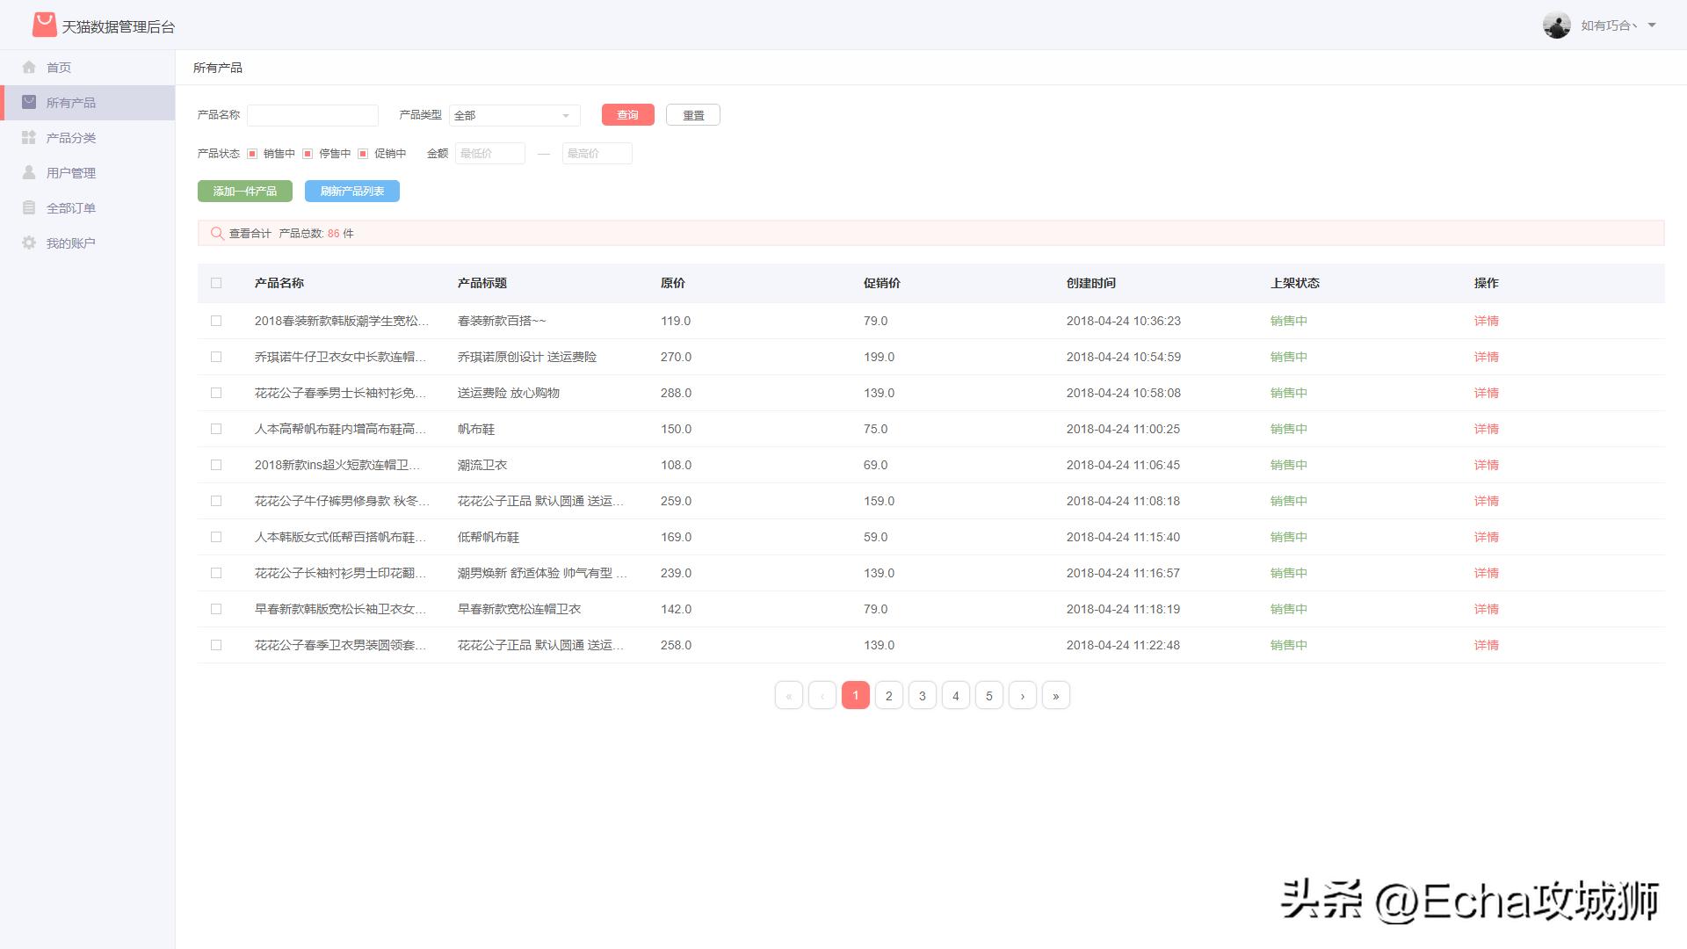Open the 首页 home icon in sidebar
The height and width of the screenshot is (949, 1687).
click(x=29, y=67)
